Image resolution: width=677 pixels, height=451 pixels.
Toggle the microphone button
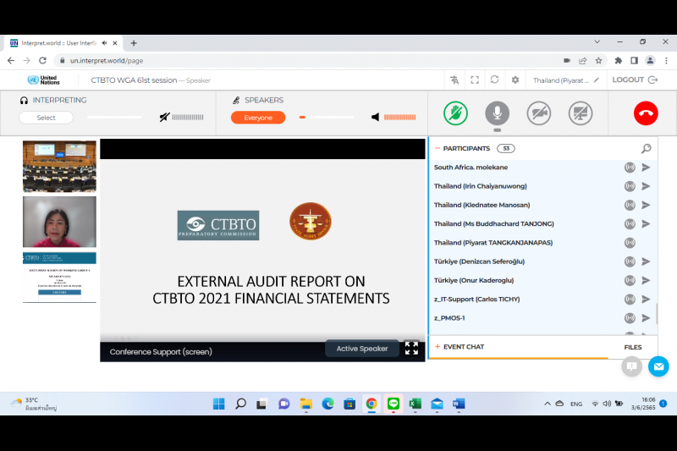click(x=497, y=113)
